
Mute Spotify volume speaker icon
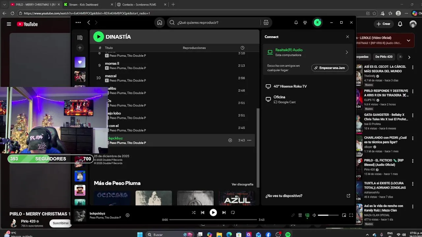pos(314,215)
